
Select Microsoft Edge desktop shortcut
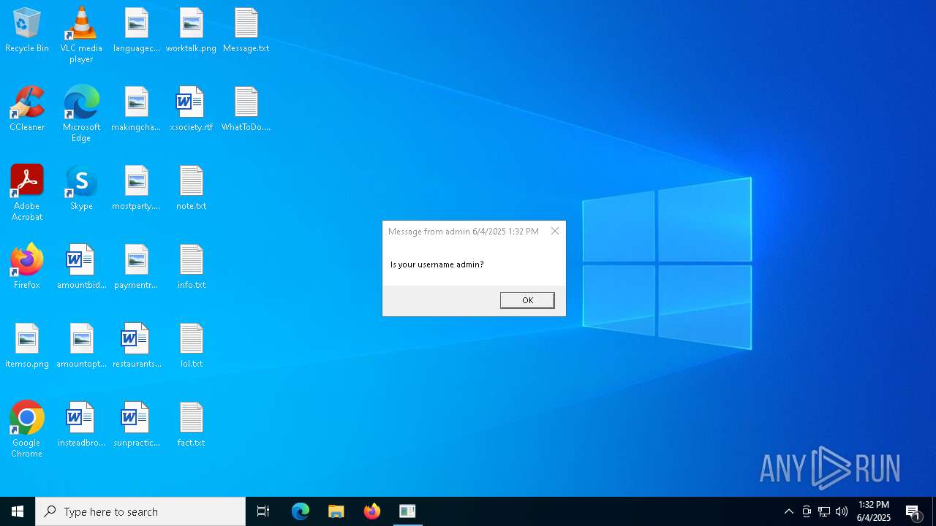click(81, 114)
